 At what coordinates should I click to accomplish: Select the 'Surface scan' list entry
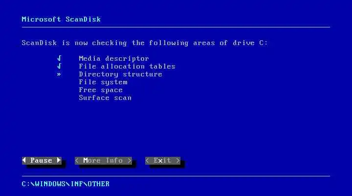point(105,98)
